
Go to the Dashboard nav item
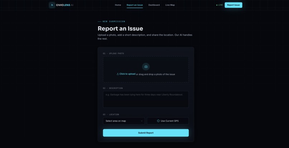[x=154, y=5]
